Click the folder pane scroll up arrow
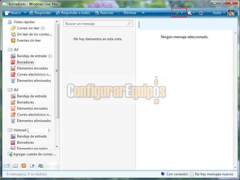Image resolution: width=240 pixels, height=180 pixels. click(57, 22)
